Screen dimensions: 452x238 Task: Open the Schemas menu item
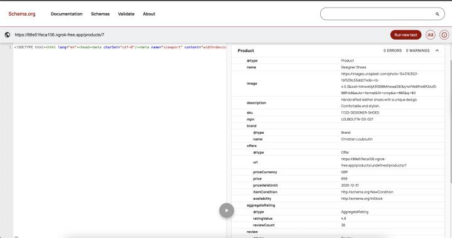100,14
